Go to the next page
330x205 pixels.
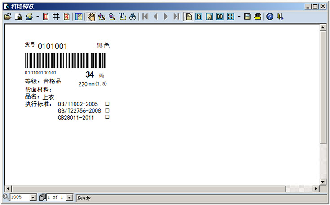[166, 17]
